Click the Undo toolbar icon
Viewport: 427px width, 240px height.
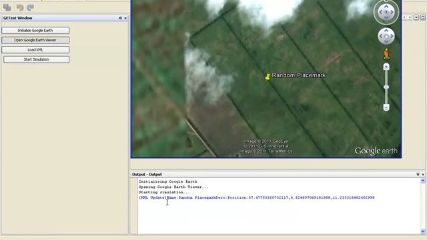[20, 7]
